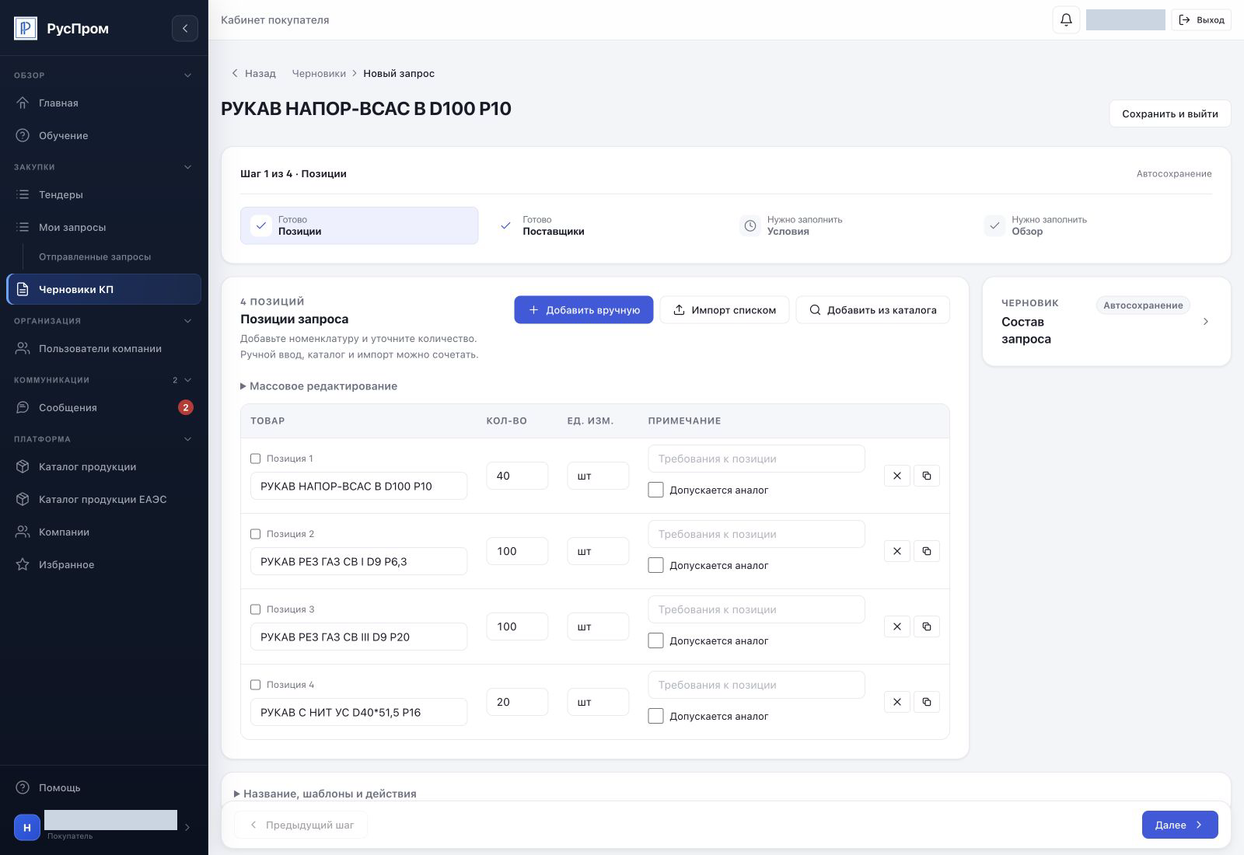Remove Position 3 using X icon

click(897, 626)
